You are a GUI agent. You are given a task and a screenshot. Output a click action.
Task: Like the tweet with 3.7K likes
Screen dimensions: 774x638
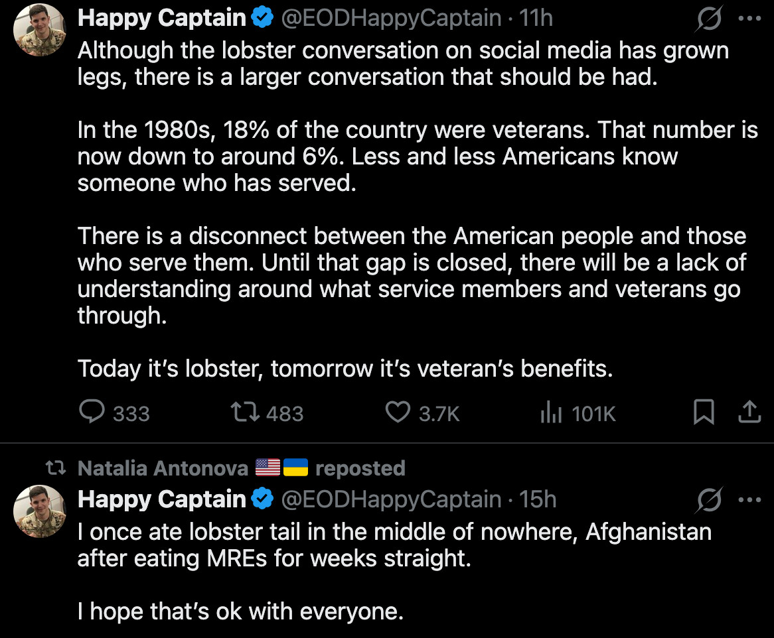click(x=398, y=413)
